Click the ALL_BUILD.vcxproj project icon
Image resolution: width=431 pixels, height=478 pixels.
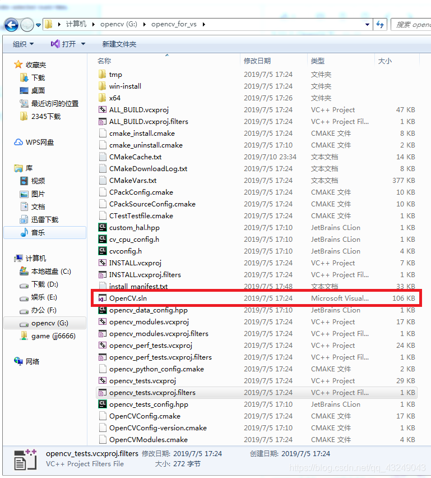103,110
